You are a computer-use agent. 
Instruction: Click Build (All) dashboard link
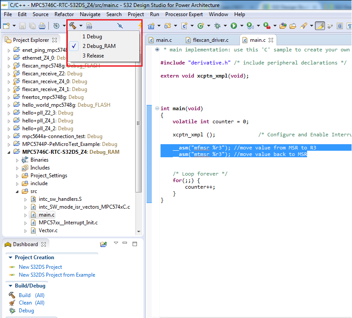(32, 295)
